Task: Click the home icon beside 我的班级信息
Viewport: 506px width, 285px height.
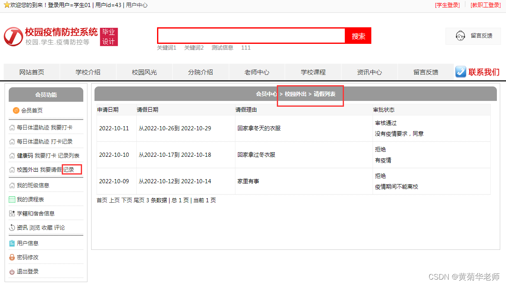Action: [12, 185]
